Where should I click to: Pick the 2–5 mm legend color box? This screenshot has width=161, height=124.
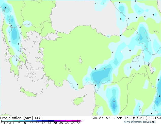[22, 121]
